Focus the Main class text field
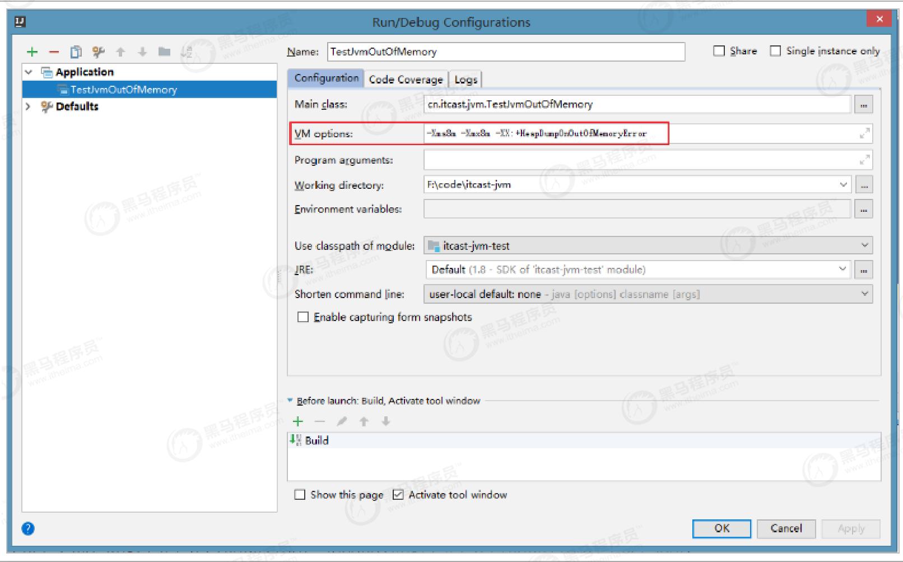 (637, 104)
